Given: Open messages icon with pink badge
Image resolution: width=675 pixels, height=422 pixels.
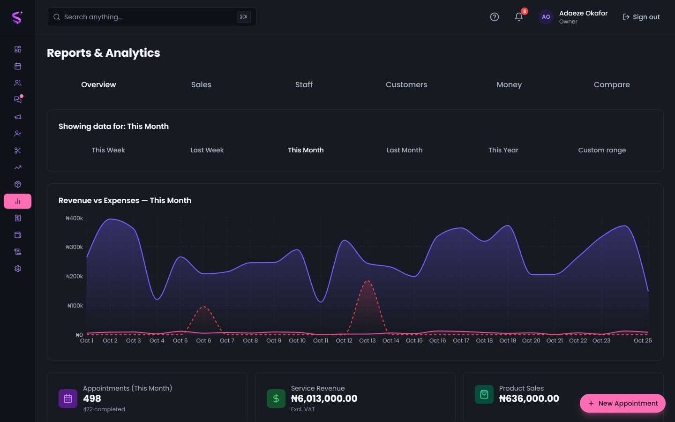Looking at the screenshot, I should 18,100.
